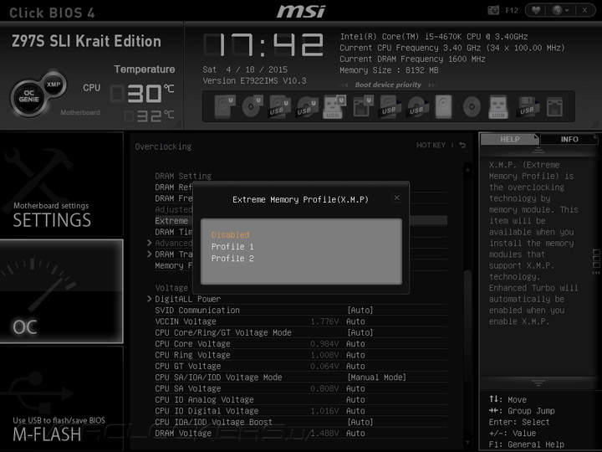The width and height of the screenshot is (602, 452).
Task: Shift boot device priority left with arrows
Action: [x=344, y=85]
